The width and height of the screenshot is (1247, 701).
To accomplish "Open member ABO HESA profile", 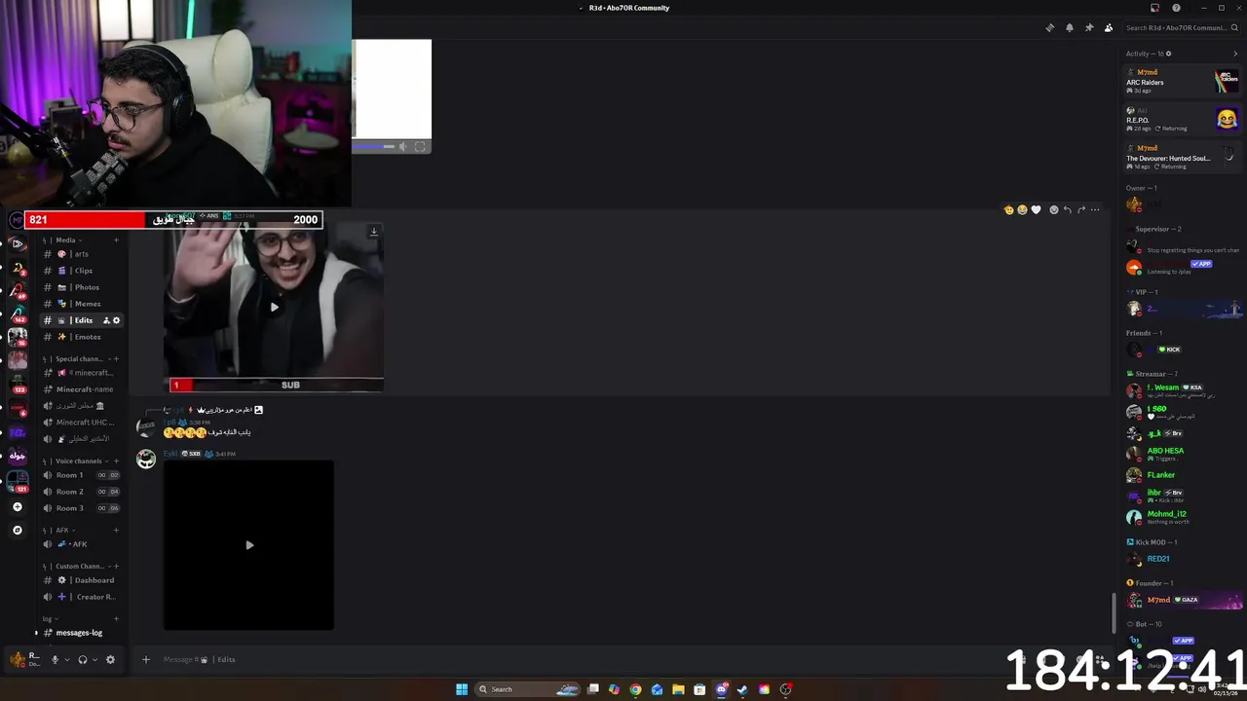I will coord(1183,454).
